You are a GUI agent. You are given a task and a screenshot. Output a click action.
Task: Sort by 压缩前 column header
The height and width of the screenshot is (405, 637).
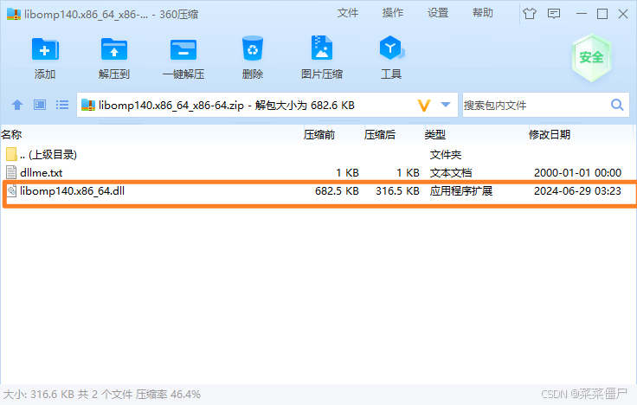tap(318, 135)
